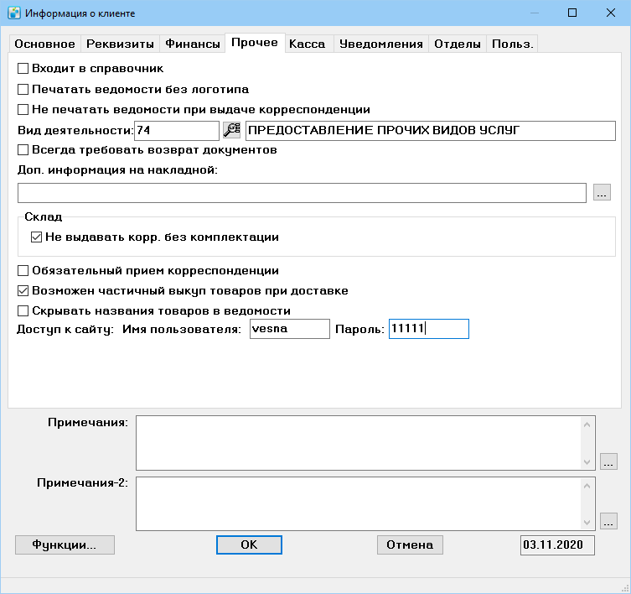Click the OK button
This screenshot has height=594, width=631.
249,544
